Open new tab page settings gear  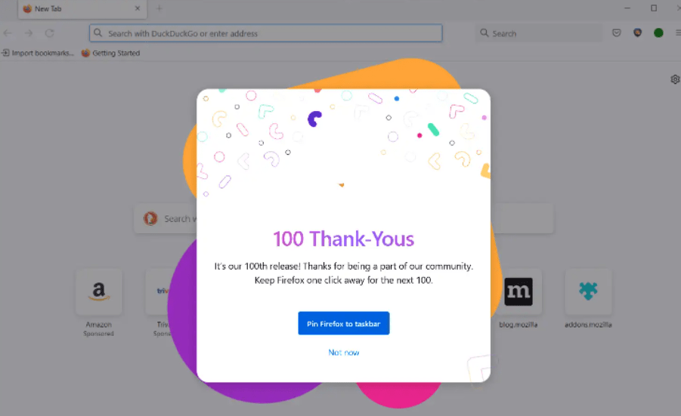point(675,79)
